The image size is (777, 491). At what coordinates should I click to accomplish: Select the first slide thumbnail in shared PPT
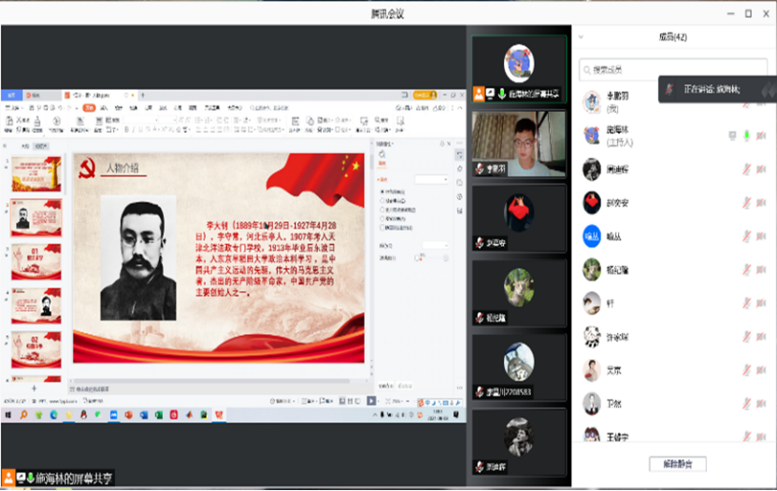click(x=36, y=175)
